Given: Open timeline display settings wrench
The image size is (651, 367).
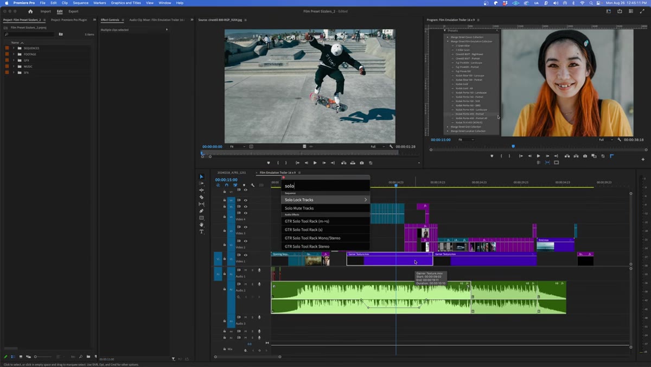Looking at the screenshot, I should pyautogui.click(x=253, y=185).
